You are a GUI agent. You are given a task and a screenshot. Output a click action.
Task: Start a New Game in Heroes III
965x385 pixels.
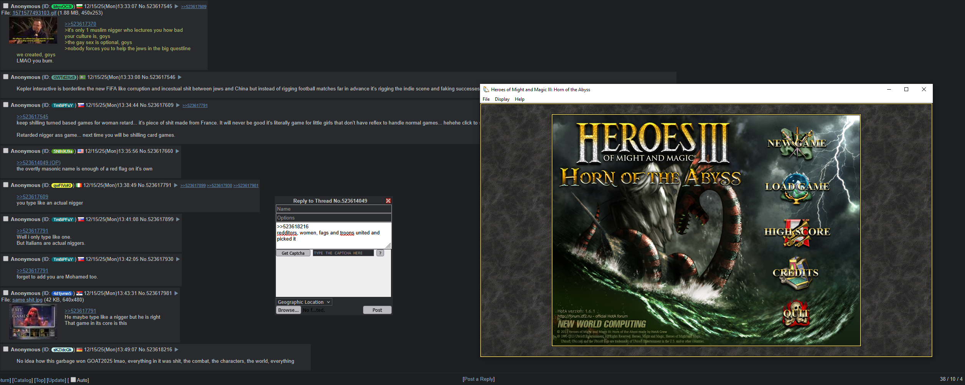coord(797,143)
